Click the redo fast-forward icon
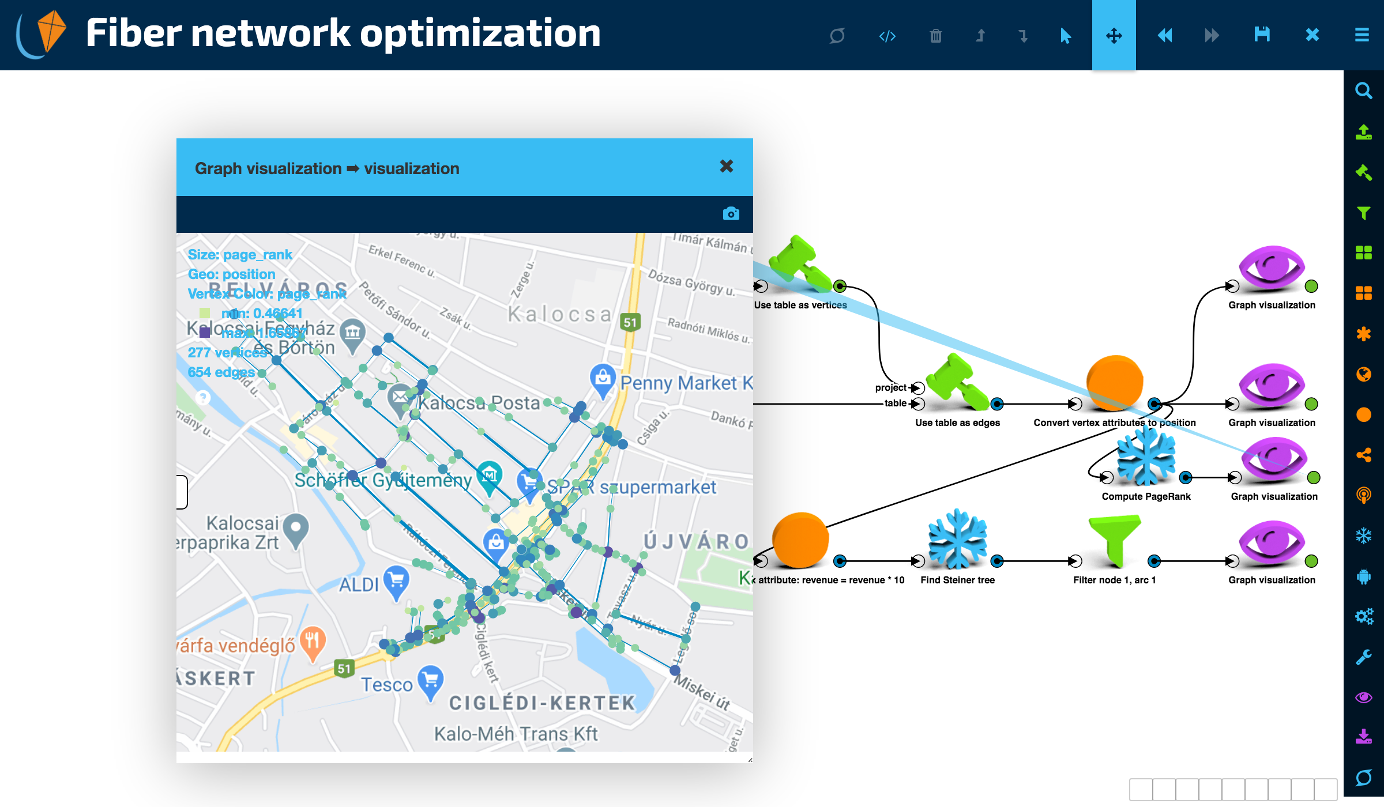 1212,36
